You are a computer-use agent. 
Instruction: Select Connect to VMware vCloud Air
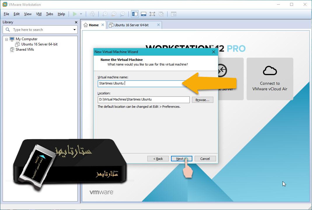point(269,79)
